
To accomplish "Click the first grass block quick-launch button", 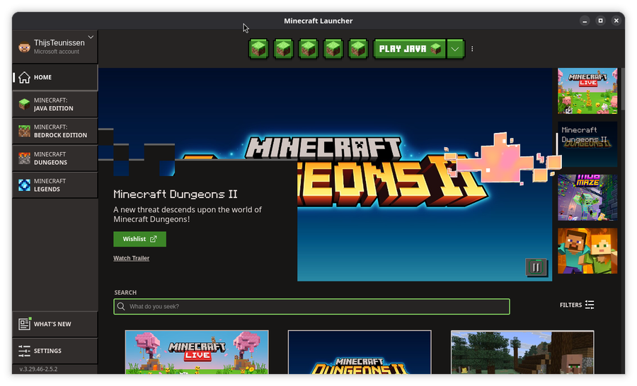I will click(258, 49).
